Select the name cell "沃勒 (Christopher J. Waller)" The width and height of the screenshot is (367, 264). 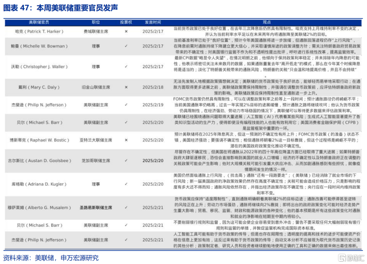pyautogui.click(x=39, y=67)
